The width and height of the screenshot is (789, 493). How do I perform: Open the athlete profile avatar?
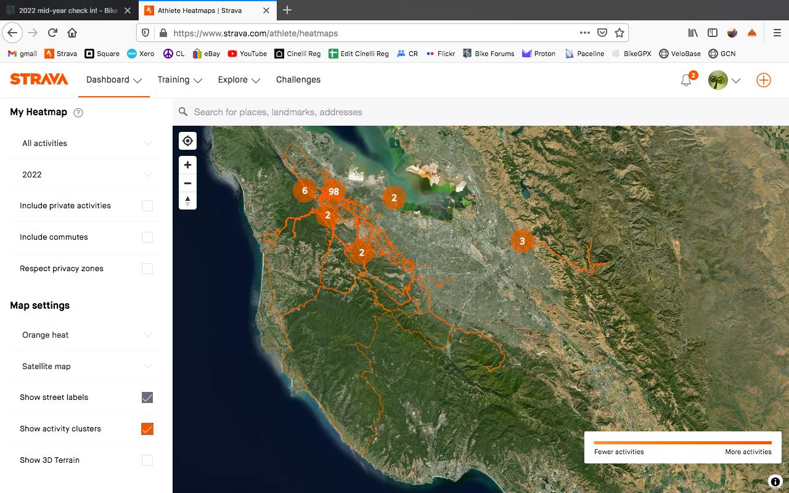tap(718, 80)
